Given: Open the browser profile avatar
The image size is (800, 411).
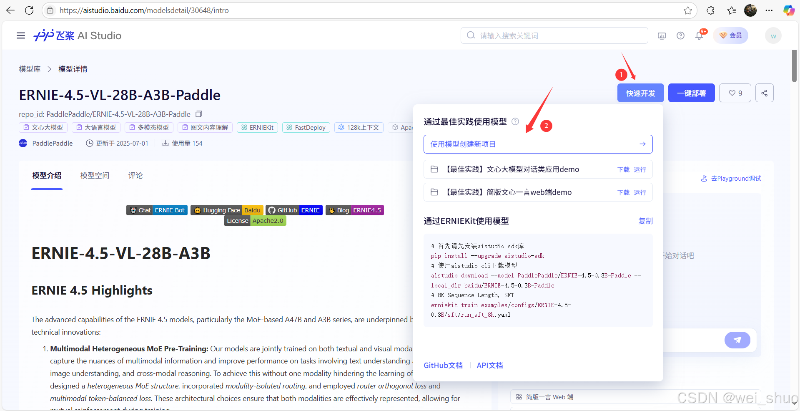Looking at the screenshot, I should click(x=750, y=10).
